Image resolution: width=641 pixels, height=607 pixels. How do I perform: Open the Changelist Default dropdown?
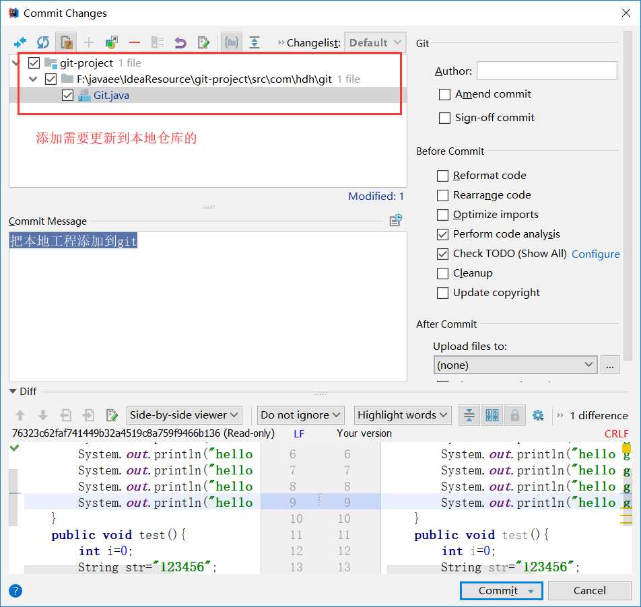(375, 42)
